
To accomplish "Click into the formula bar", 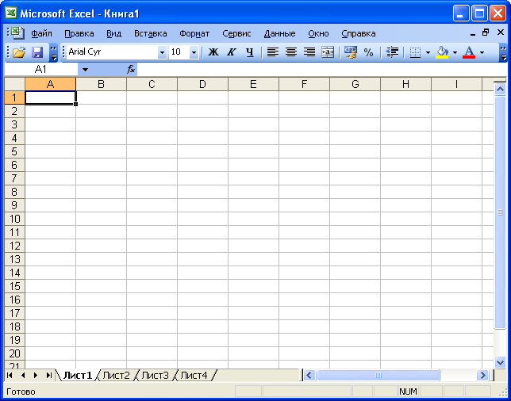I will pos(322,69).
